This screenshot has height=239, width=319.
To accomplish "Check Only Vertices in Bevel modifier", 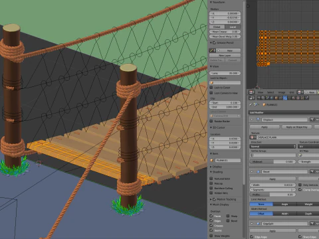I will (x=300, y=185).
